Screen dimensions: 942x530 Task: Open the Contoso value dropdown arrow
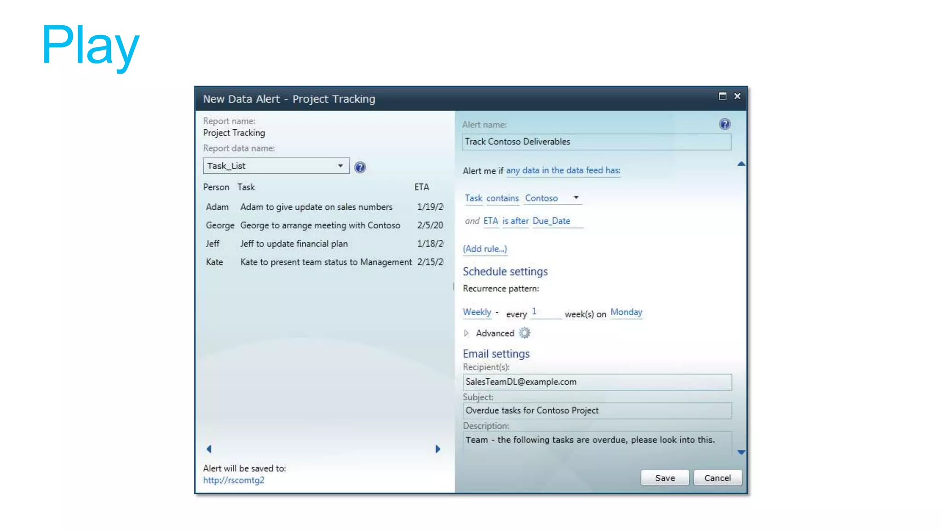coord(576,198)
